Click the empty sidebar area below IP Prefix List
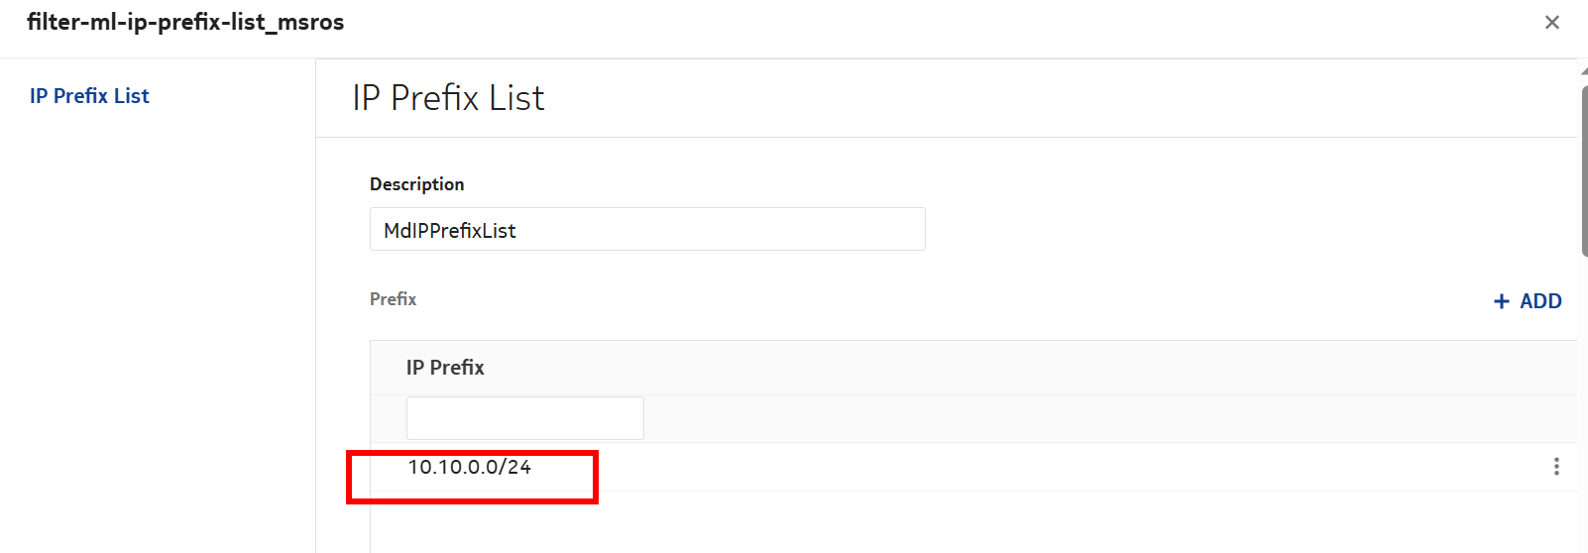Viewport: 1588px width, 553px height. tap(157, 327)
